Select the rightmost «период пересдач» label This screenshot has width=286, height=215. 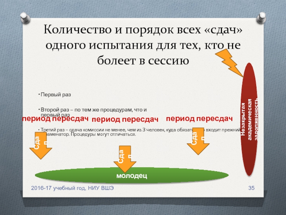(199, 118)
